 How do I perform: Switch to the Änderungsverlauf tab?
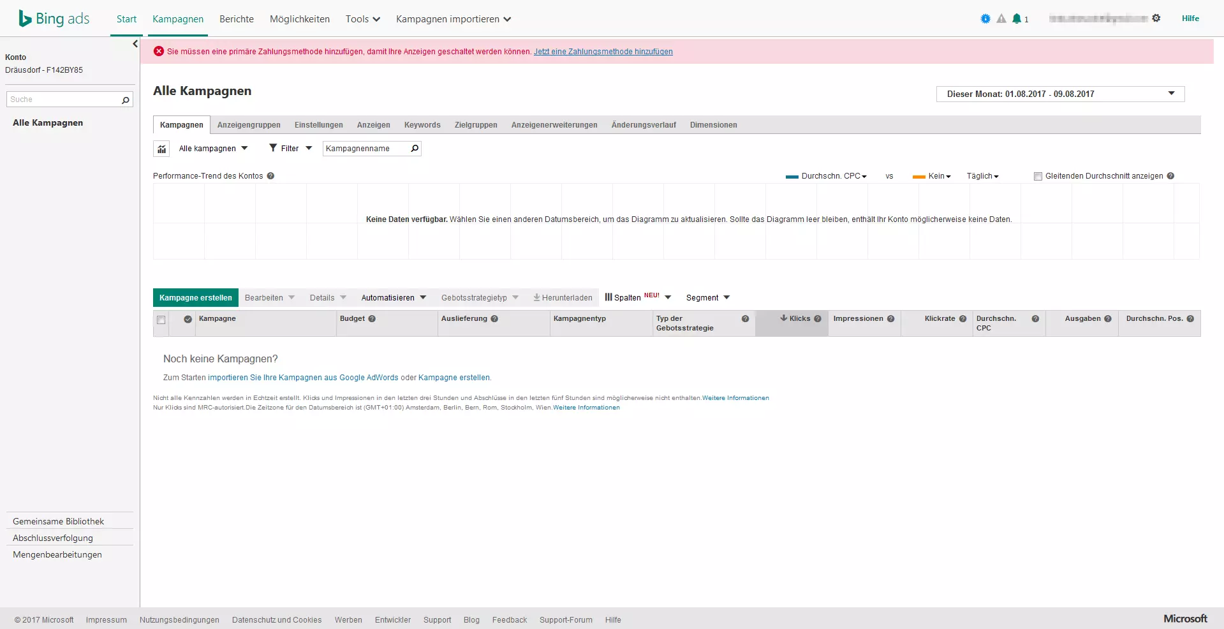[644, 125]
